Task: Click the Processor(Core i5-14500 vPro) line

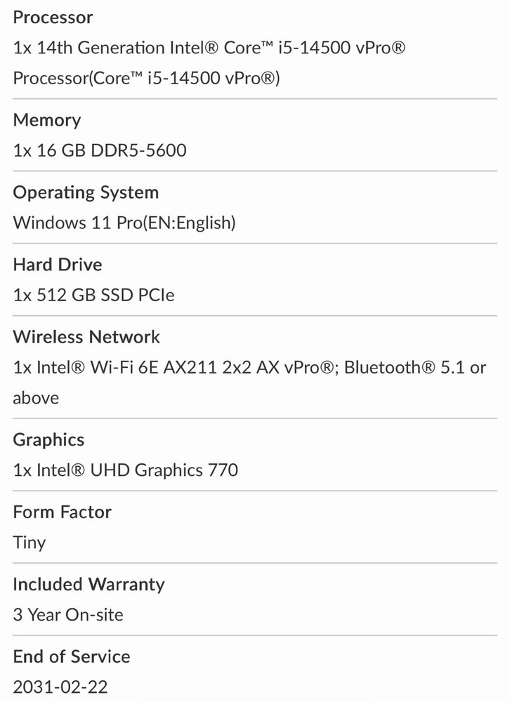Action: click(146, 78)
